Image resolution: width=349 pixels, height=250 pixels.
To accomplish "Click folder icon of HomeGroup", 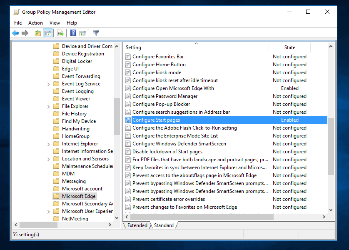I will (56, 136).
